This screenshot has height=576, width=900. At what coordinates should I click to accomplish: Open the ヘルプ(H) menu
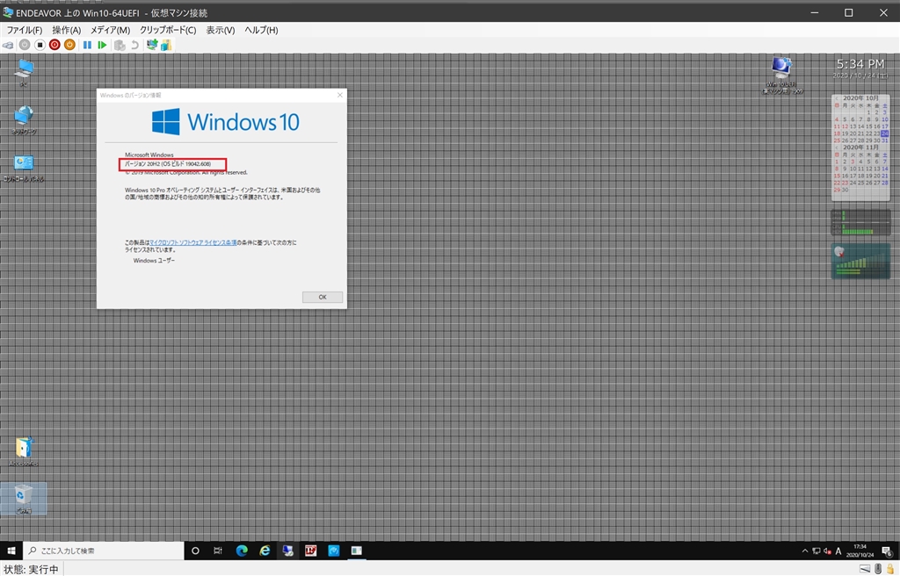click(261, 30)
